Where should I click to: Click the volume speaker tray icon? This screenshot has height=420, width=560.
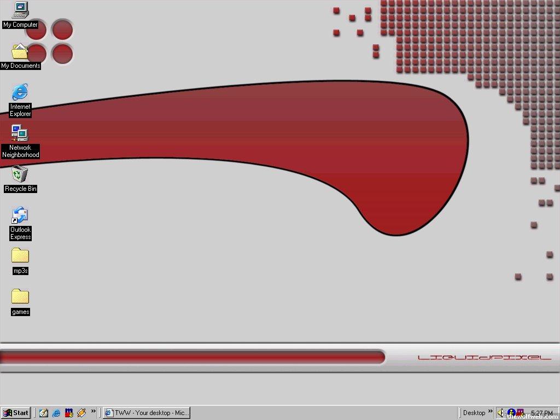click(501, 413)
